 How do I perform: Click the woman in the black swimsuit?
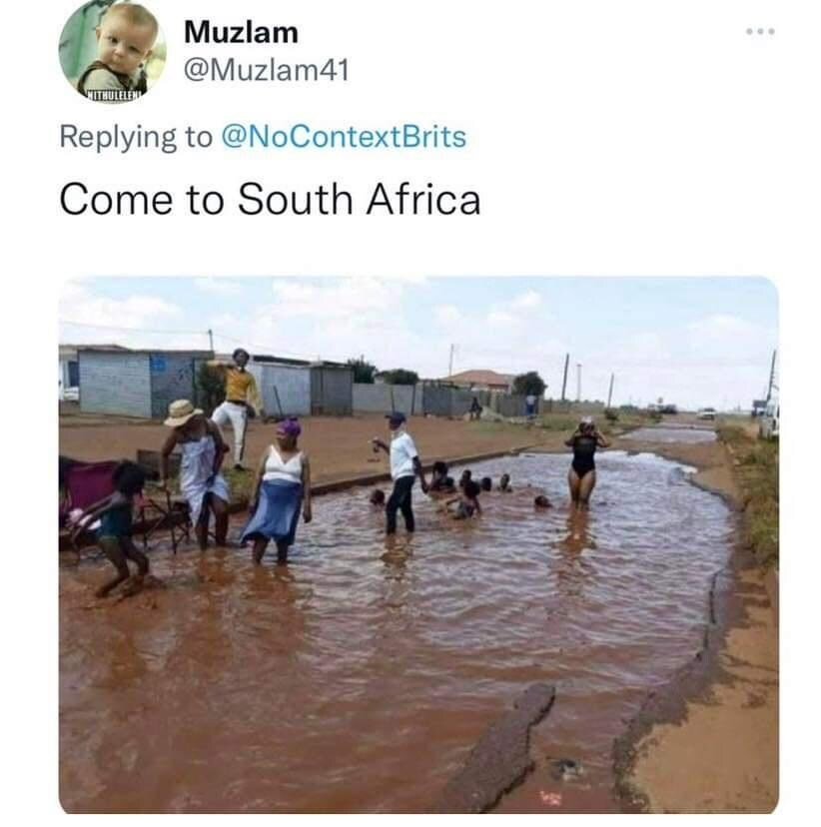point(584,461)
